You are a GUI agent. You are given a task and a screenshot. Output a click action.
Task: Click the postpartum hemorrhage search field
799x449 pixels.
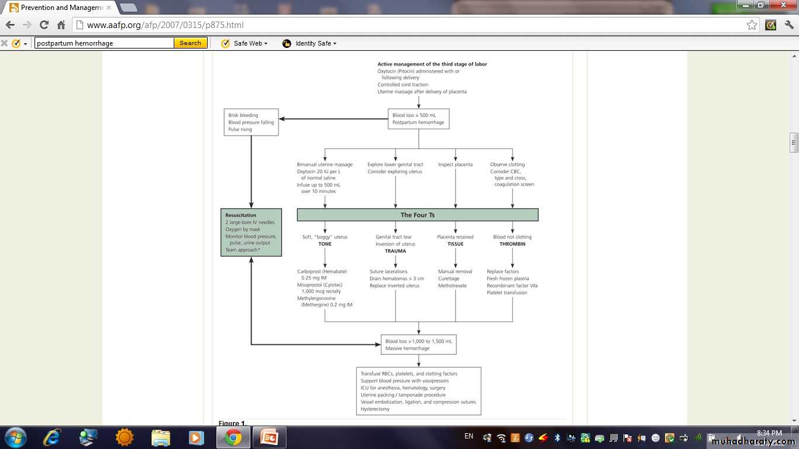tap(104, 43)
